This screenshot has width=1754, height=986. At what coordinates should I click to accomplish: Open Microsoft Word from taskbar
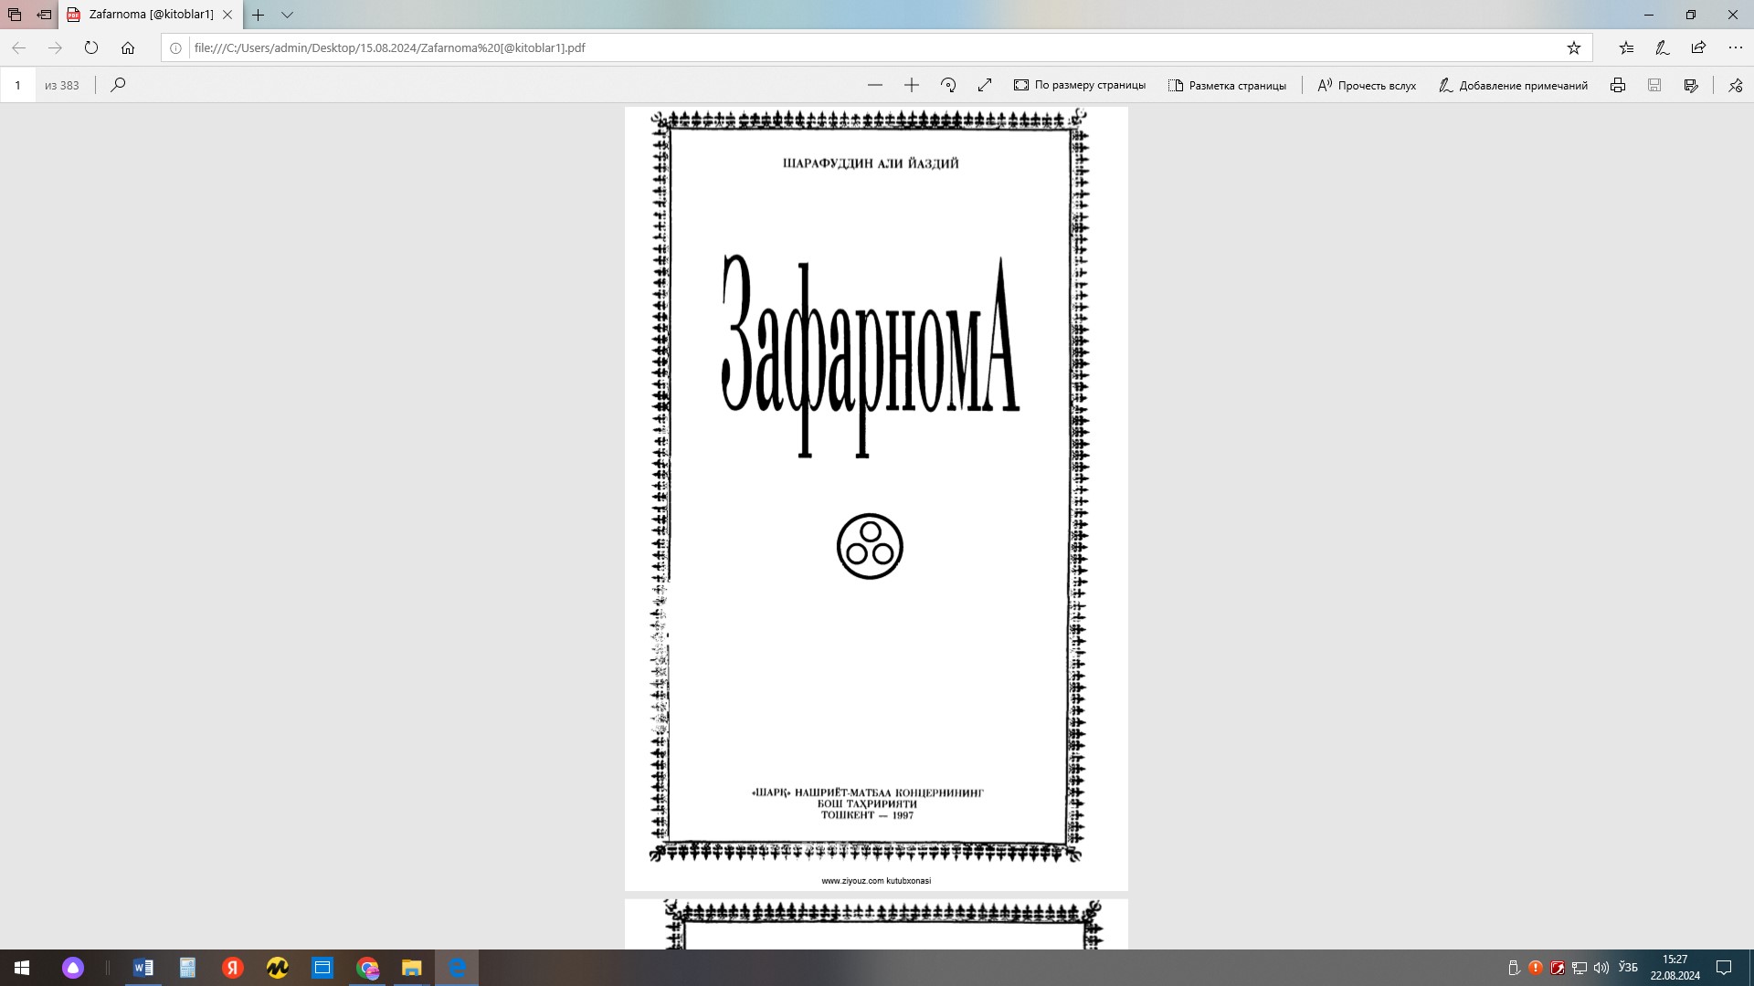(143, 968)
